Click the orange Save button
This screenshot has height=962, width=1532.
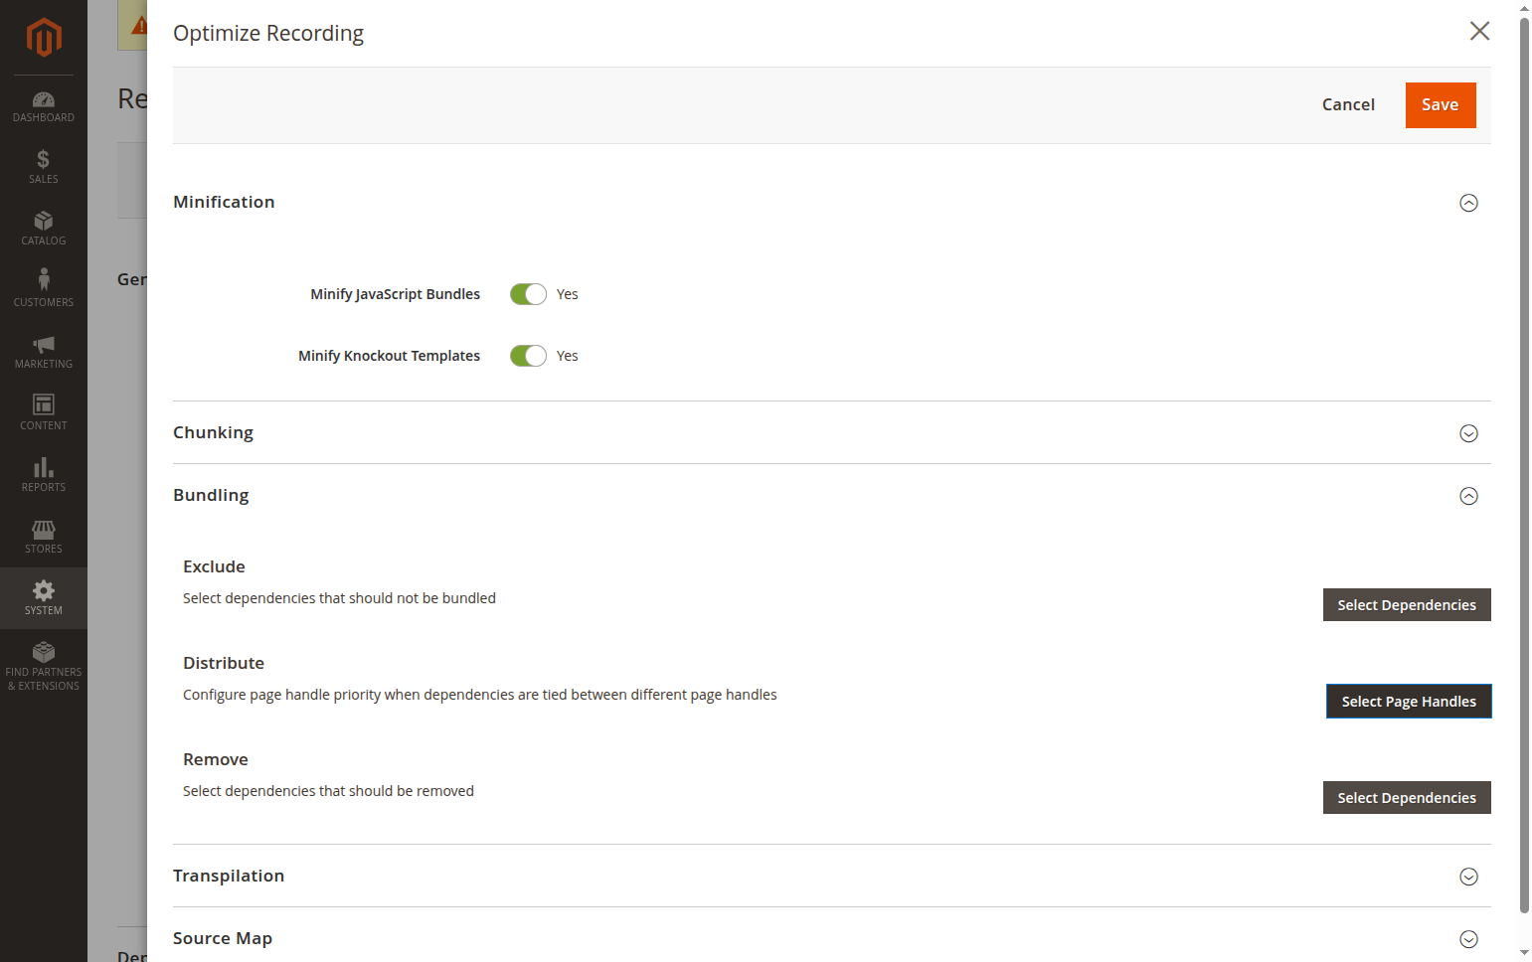[x=1441, y=105]
